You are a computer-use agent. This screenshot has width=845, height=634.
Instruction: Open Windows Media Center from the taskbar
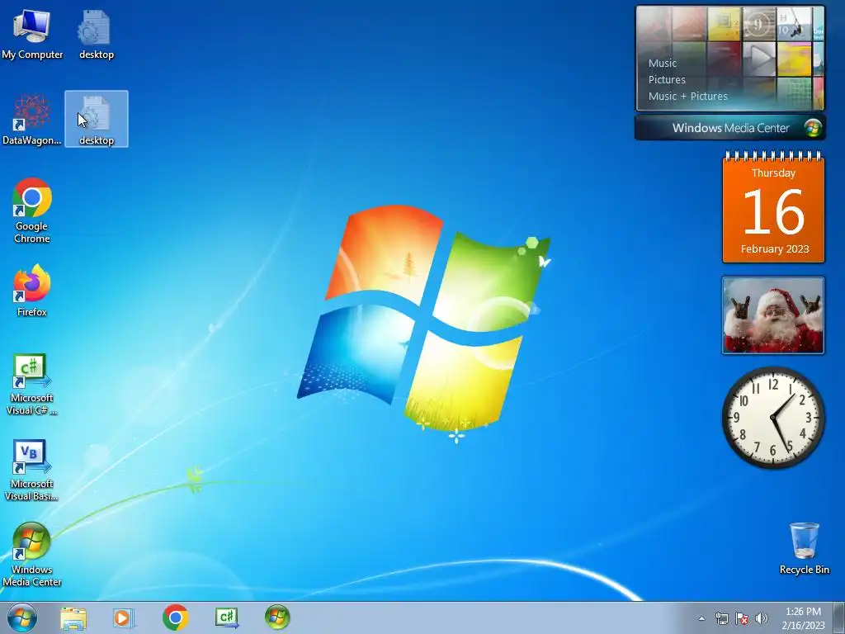[277, 617]
